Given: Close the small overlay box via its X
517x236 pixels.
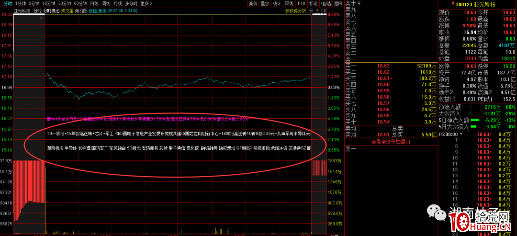Looking at the screenshot, I should pyautogui.click(x=41, y=18).
